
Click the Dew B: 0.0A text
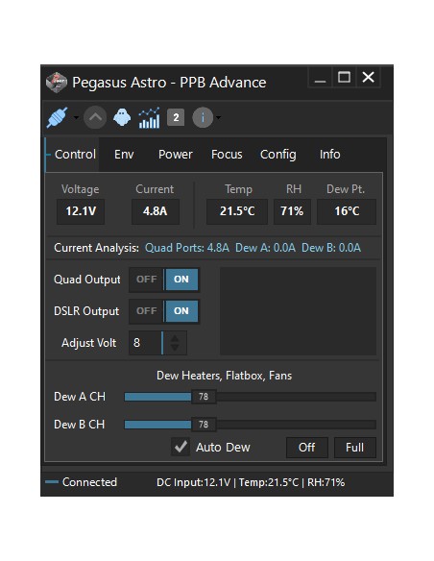tap(331, 248)
